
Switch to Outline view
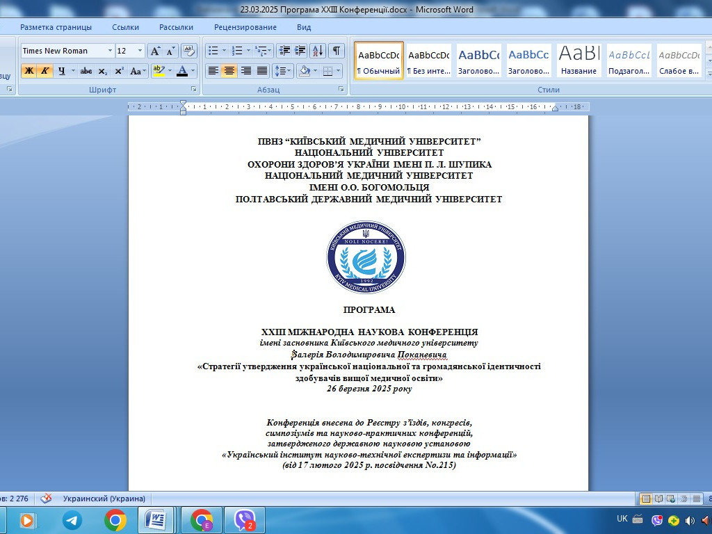[x=684, y=499]
